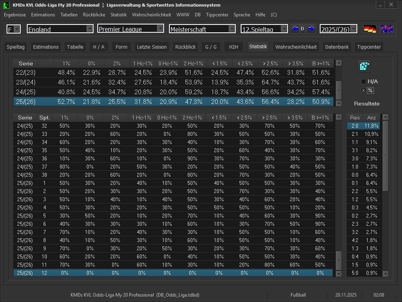Open the England country dropdown

[90, 29]
